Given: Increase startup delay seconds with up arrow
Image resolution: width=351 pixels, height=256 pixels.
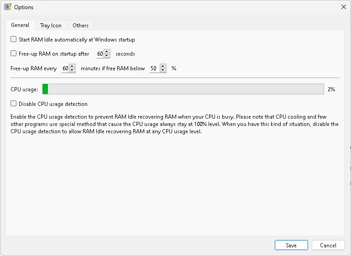Looking at the screenshot, I should click(x=107, y=52).
